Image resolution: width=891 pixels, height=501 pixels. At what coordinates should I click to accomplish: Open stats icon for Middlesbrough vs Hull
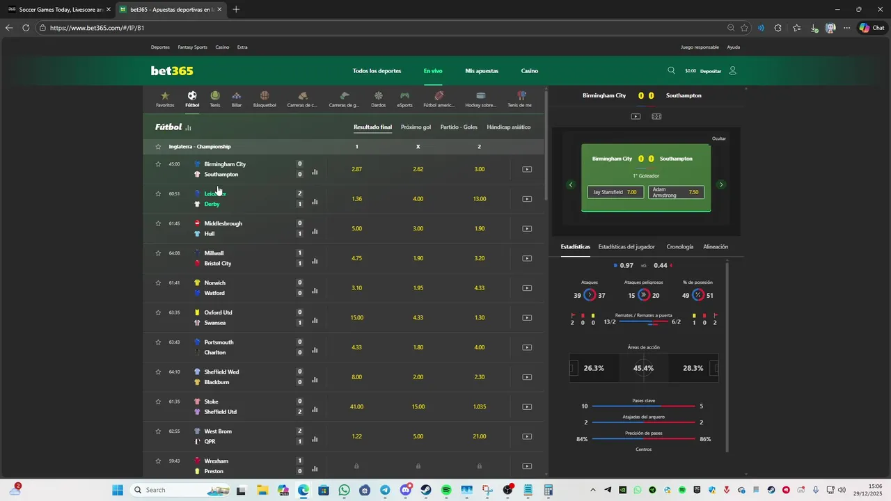coord(315,232)
